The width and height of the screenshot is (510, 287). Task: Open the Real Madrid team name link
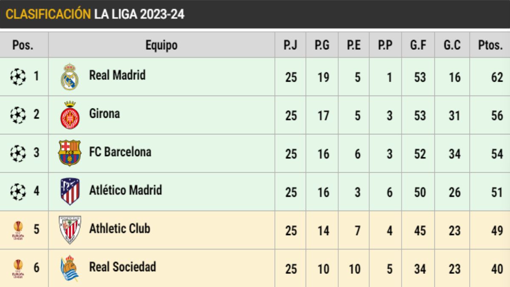(117, 75)
